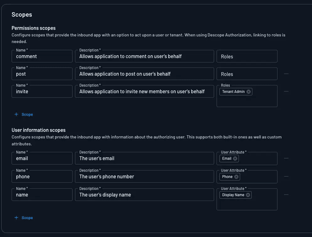Screen dimensions: 312x237
Task: Remove the Phone attribute from phone scope
Action: tap(237, 177)
